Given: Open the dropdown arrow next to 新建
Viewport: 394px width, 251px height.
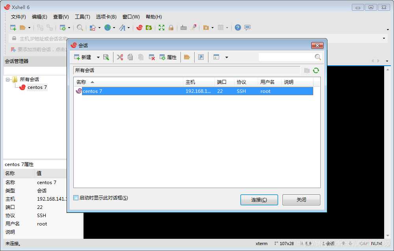Looking at the screenshot, I should click(98, 57).
